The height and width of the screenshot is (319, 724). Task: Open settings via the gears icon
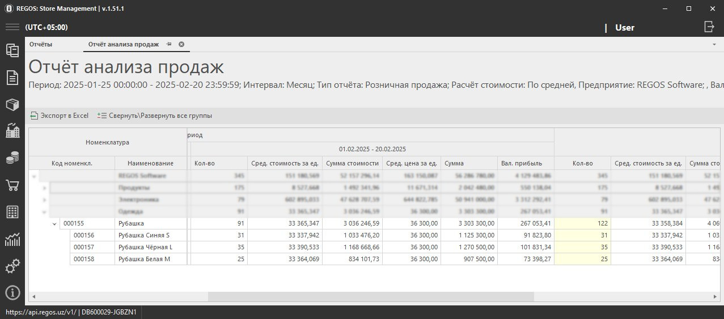[x=12, y=266]
